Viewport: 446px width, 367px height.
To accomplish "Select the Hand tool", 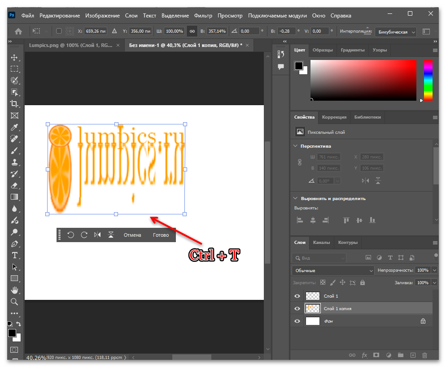I will (x=14, y=290).
